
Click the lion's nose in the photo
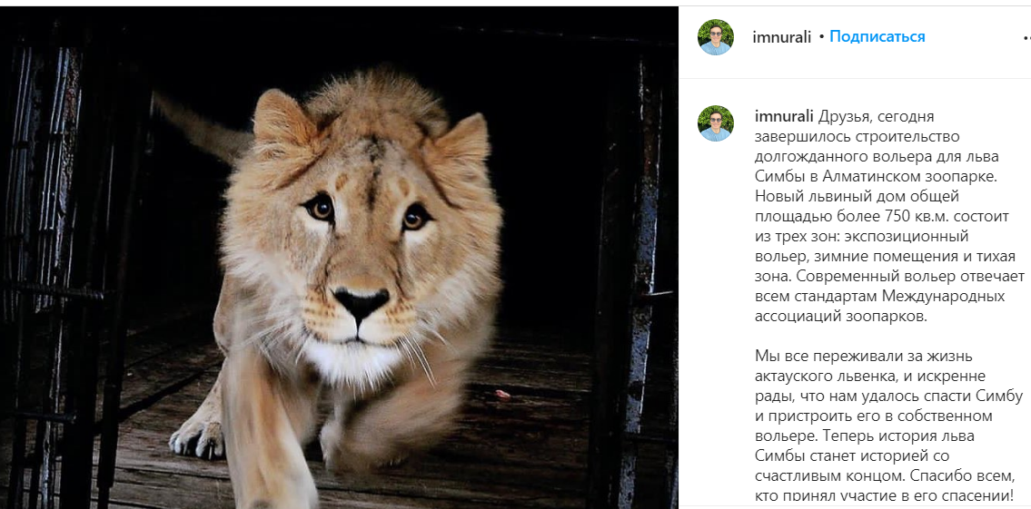[x=361, y=304]
